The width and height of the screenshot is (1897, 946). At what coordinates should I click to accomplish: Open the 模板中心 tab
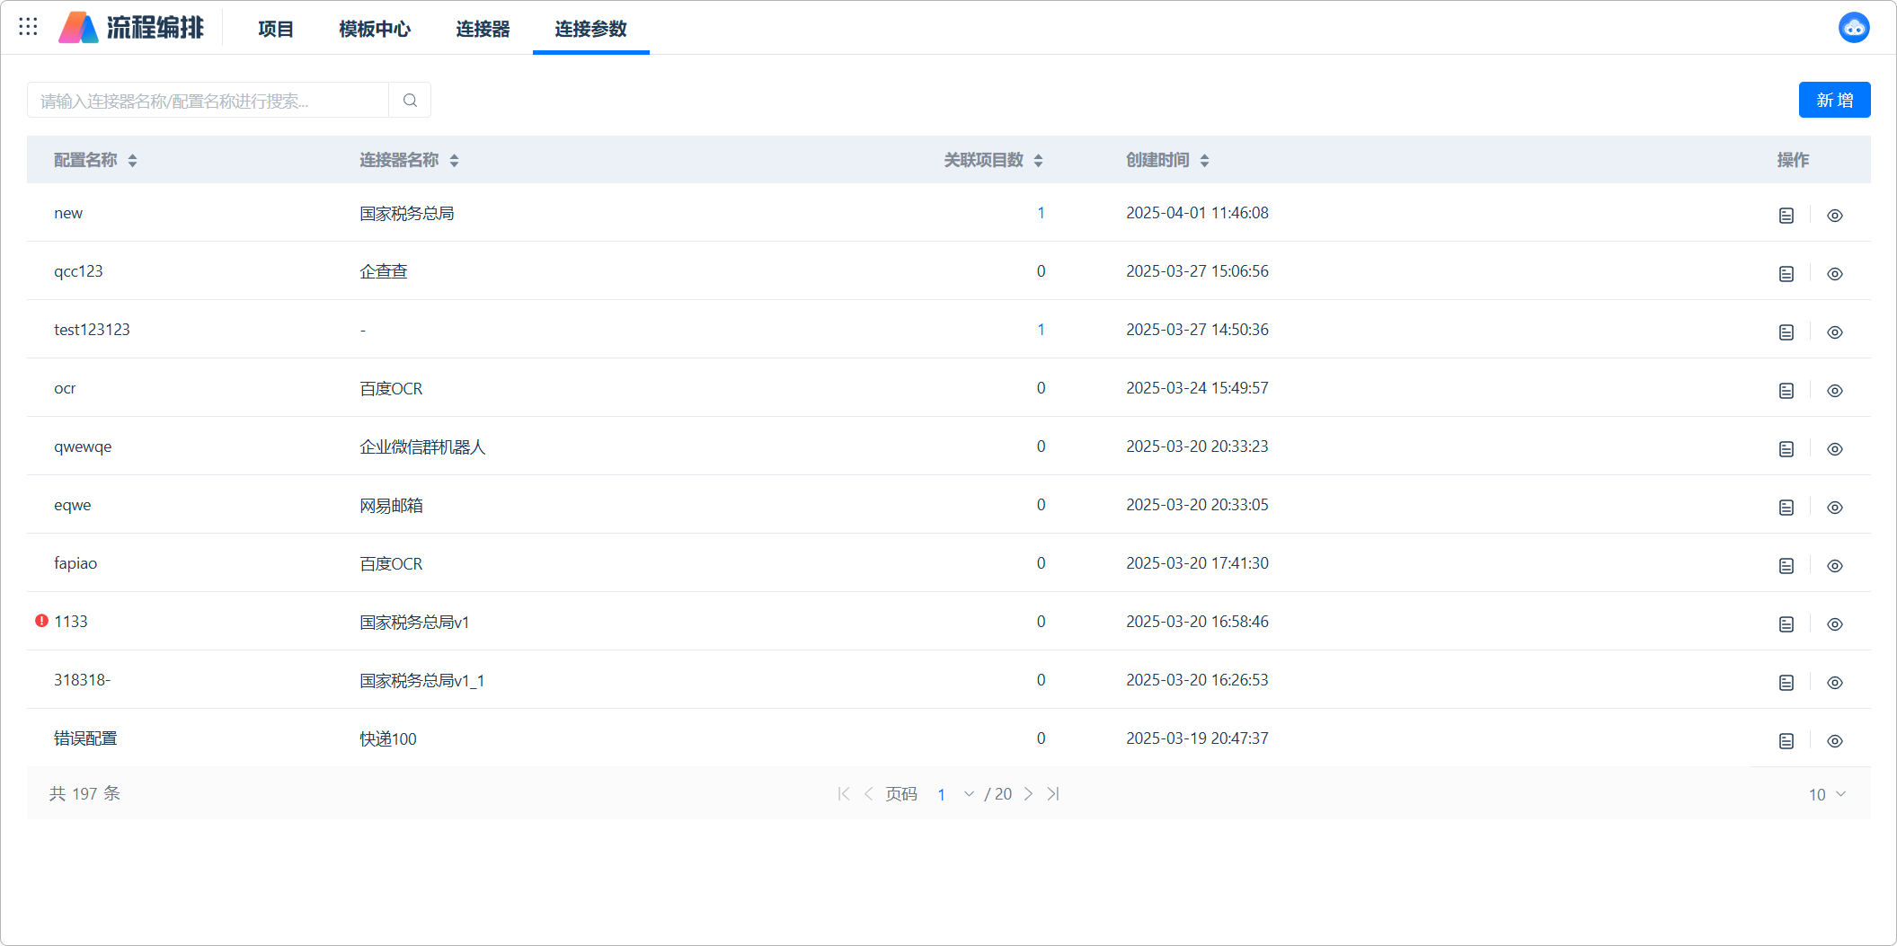[x=375, y=29]
